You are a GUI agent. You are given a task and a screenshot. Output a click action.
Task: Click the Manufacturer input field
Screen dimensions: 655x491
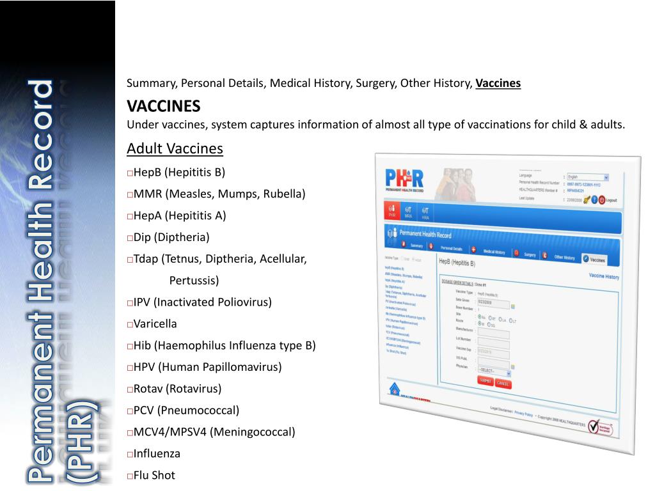[x=494, y=334]
